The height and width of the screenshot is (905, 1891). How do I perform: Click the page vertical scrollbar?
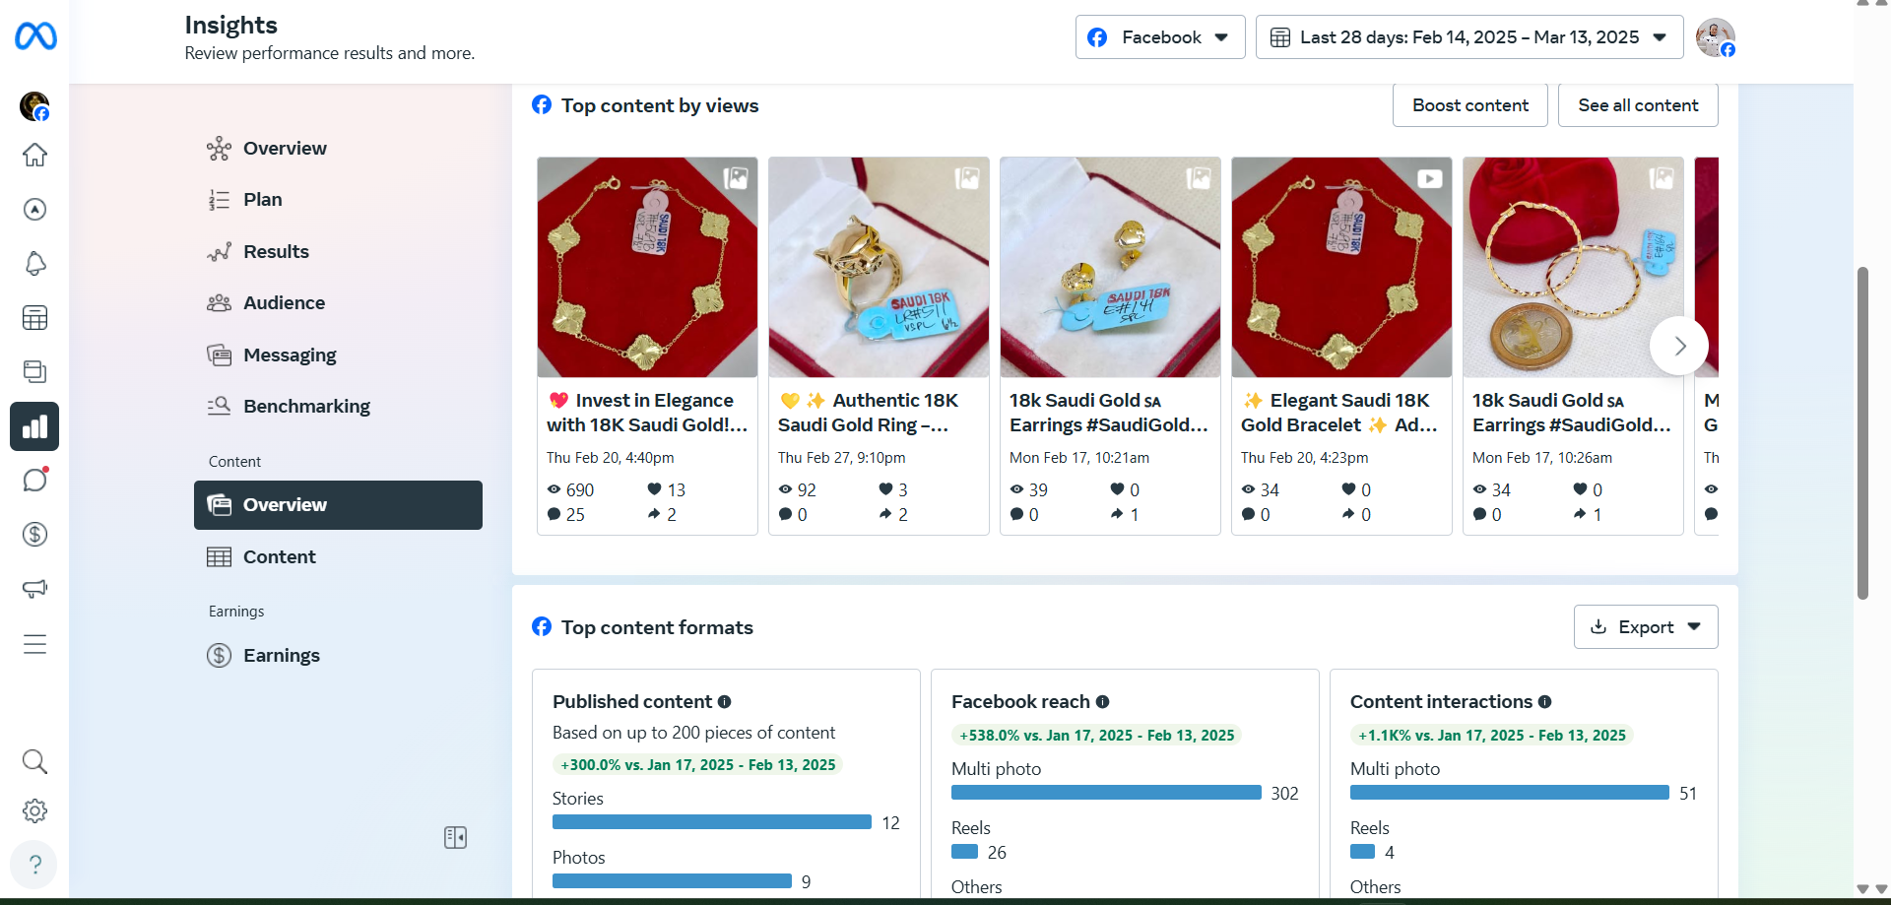(x=1862, y=433)
